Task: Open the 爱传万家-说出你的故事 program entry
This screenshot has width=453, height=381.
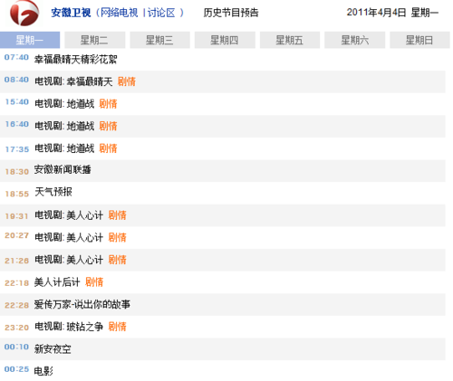Action: tap(82, 304)
